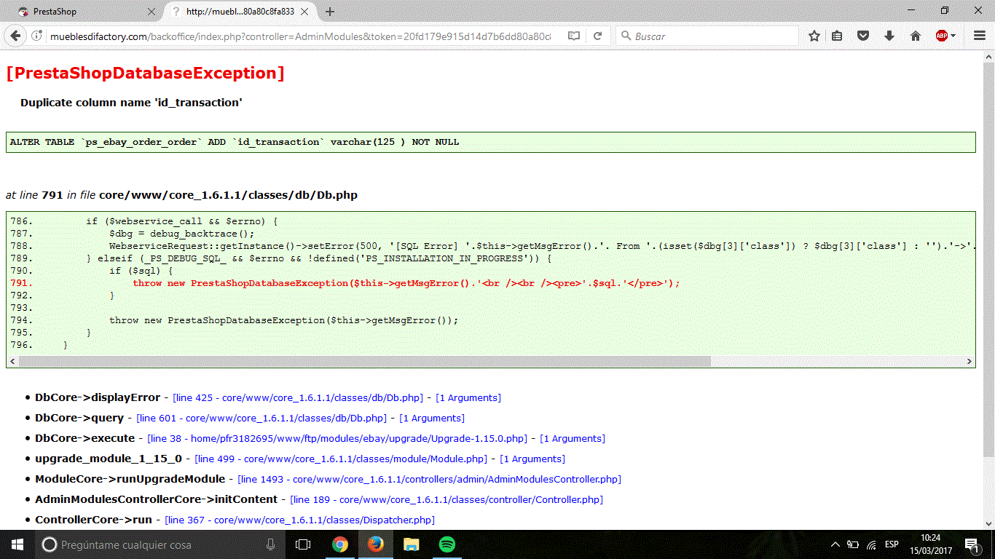Open DbCore->query line 601 link
This screenshot has height=559, width=995.
tap(261, 419)
